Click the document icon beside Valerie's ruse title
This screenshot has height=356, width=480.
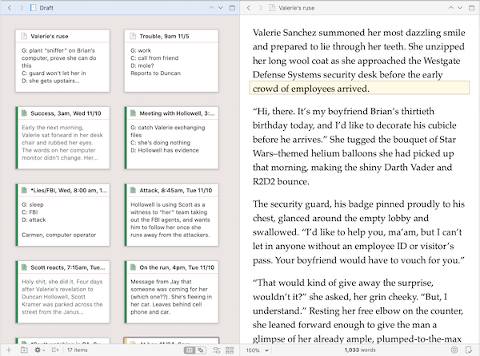pos(272,8)
